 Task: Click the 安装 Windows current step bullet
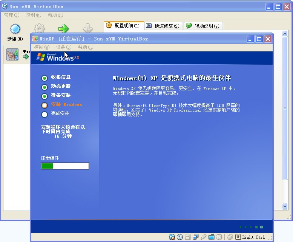[x=44, y=105]
